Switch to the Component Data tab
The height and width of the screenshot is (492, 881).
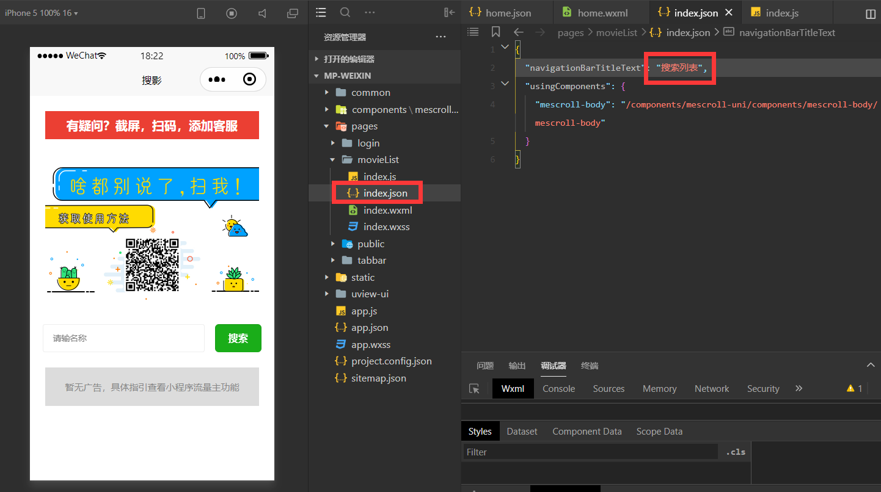pos(587,432)
